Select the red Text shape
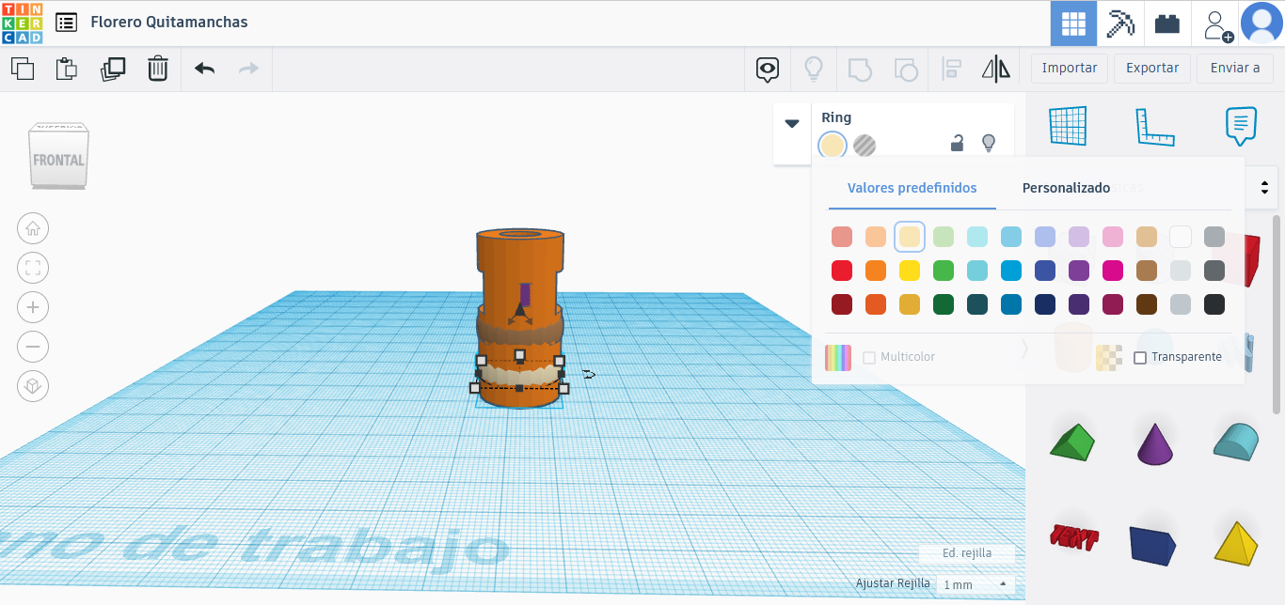This screenshot has height=605, width=1285. pos(1073,537)
